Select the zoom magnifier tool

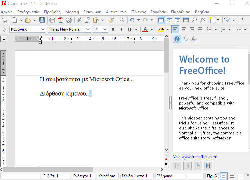point(194,20)
